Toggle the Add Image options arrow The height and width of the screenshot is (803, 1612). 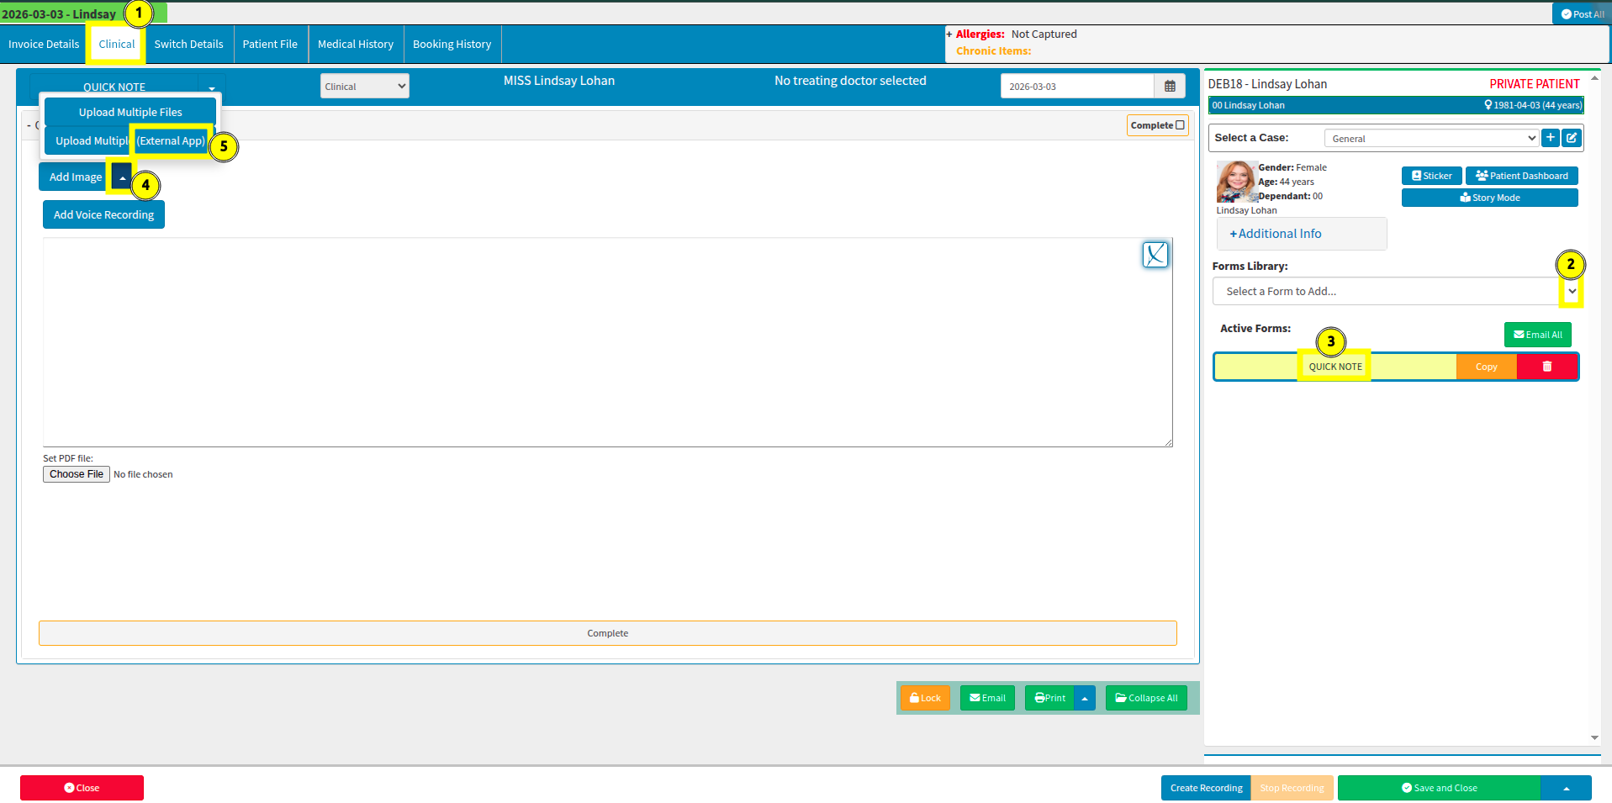(x=122, y=177)
